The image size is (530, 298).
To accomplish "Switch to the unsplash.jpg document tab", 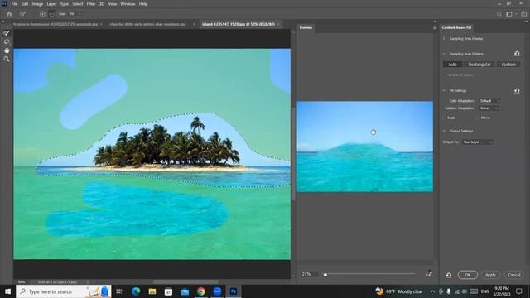I will click(55, 24).
